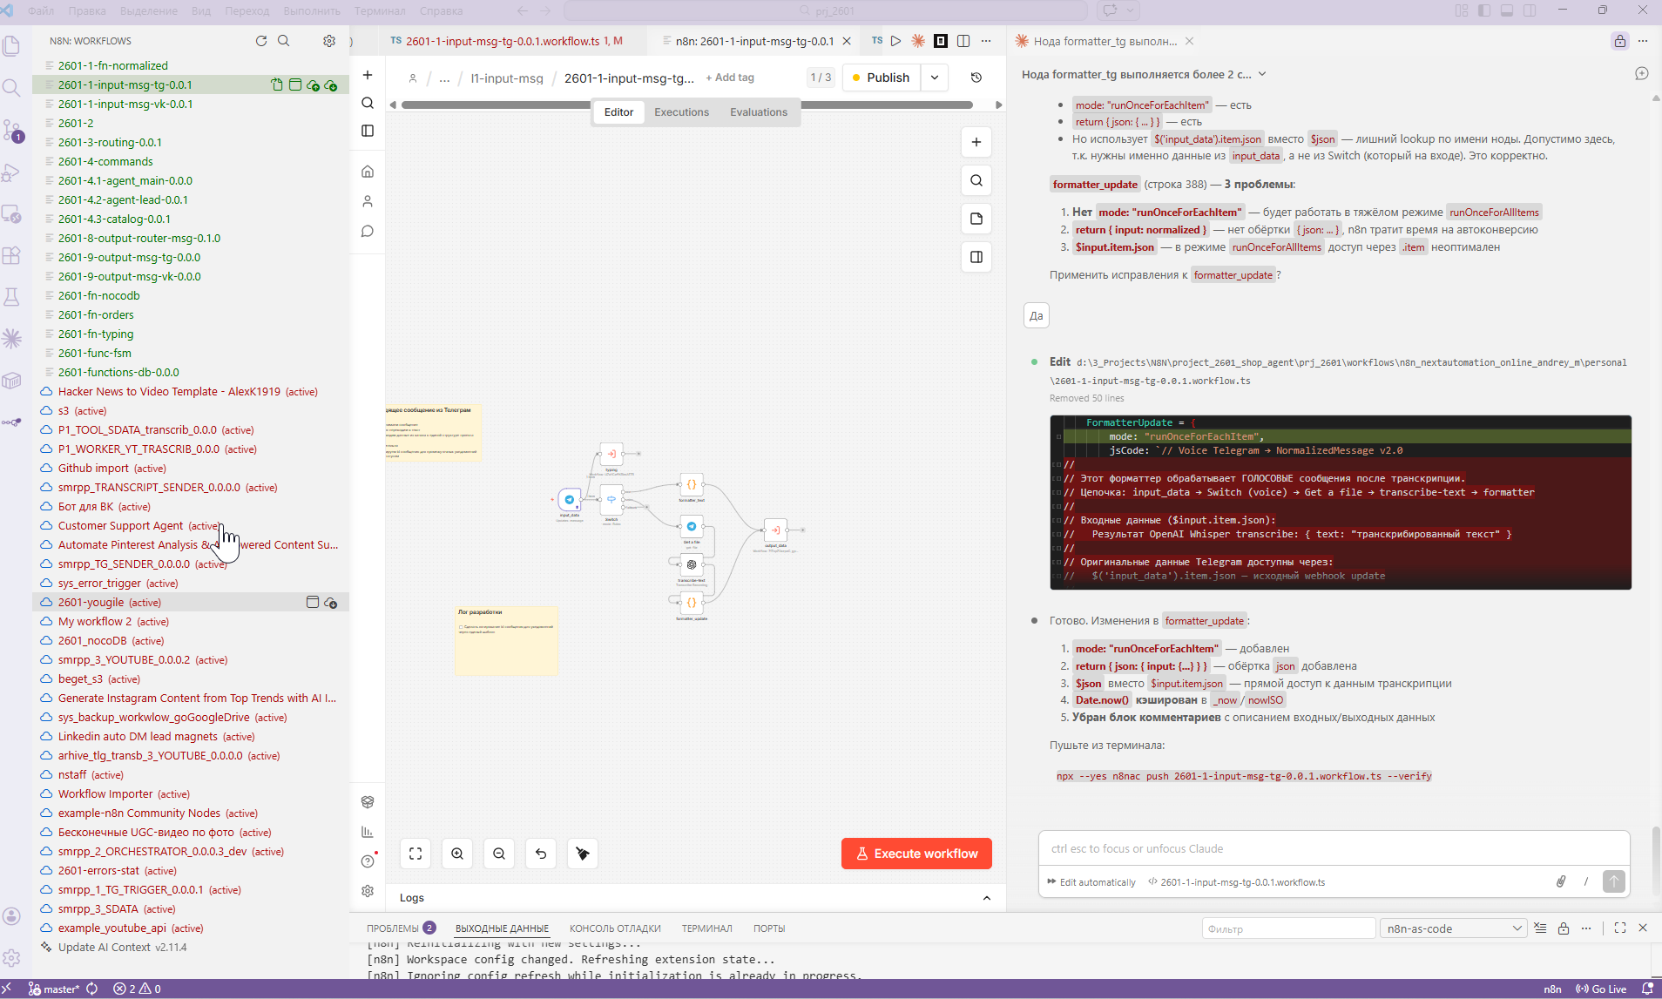This screenshot has width=1662, height=999.
Task: Open the n8n chat bubble sidebar icon
Action: click(x=368, y=231)
